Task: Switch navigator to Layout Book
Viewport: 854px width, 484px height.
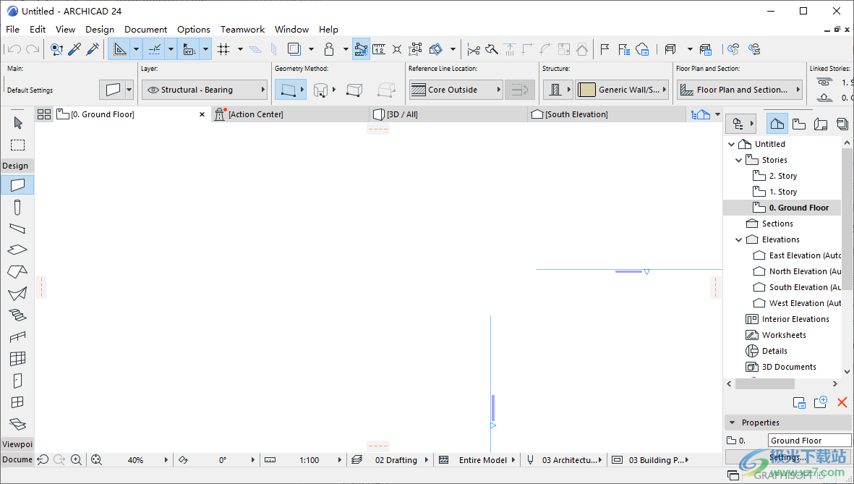Action: (x=821, y=124)
